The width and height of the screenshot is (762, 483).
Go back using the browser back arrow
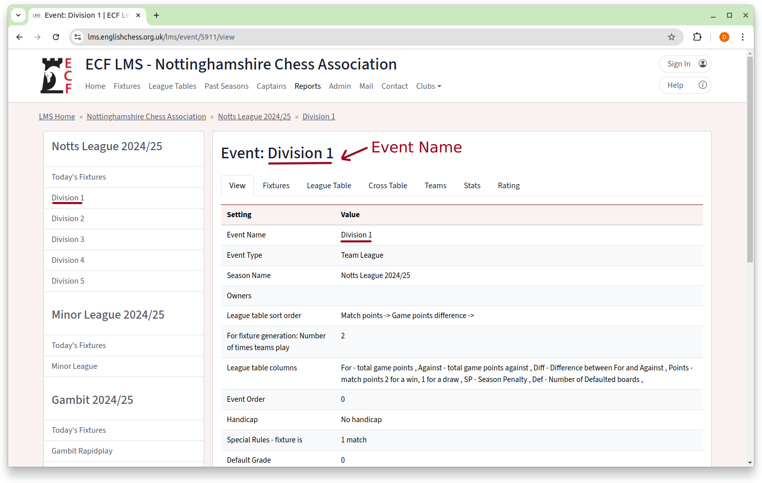point(19,37)
